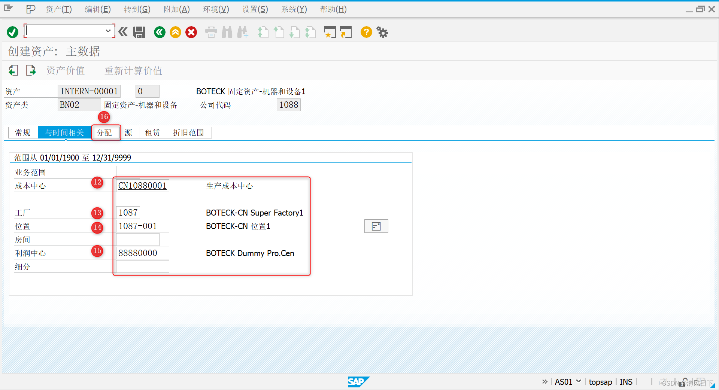
Task: Toggle the INS insert mode indicator
Action: pyautogui.click(x=626, y=382)
